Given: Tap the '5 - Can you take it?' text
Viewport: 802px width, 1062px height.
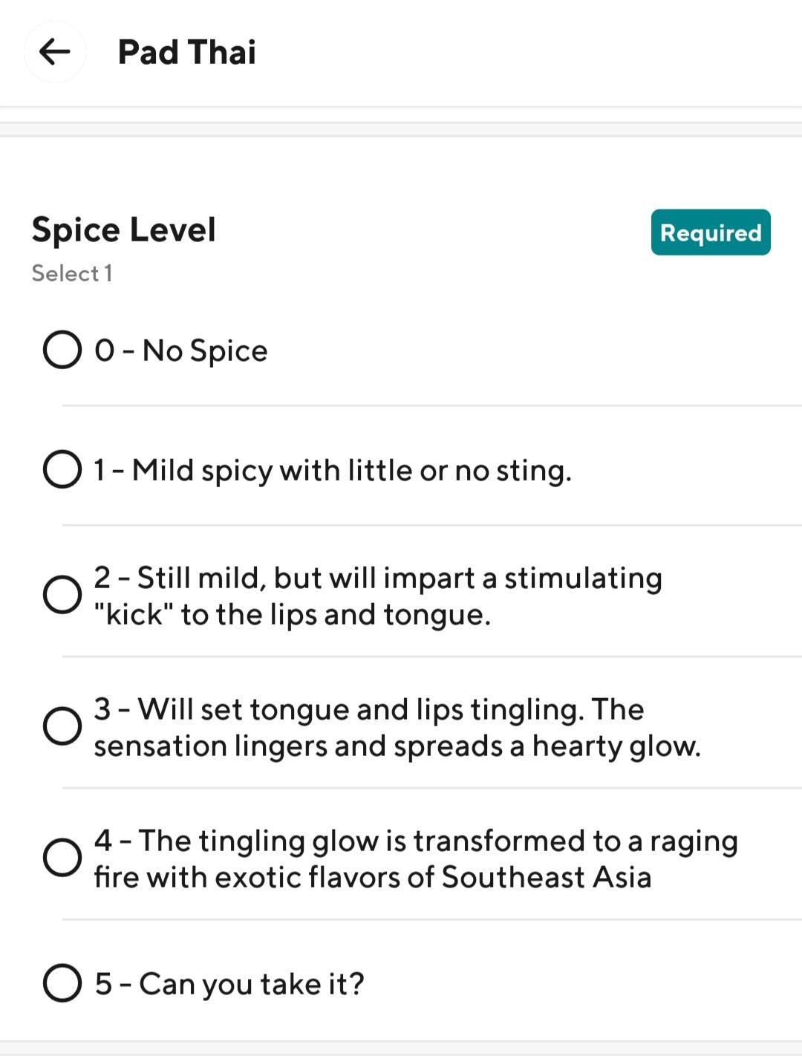Looking at the screenshot, I should pyautogui.click(x=229, y=984).
